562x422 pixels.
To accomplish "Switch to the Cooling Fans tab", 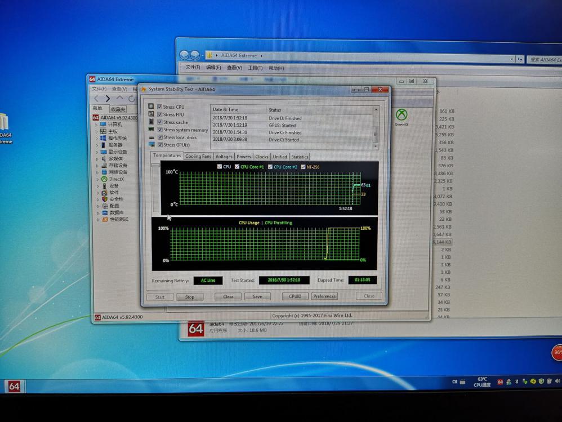I will [198, 156].
